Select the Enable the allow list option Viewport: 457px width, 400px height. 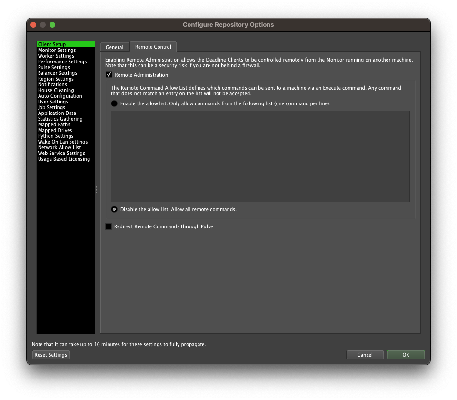pos(114,103)
